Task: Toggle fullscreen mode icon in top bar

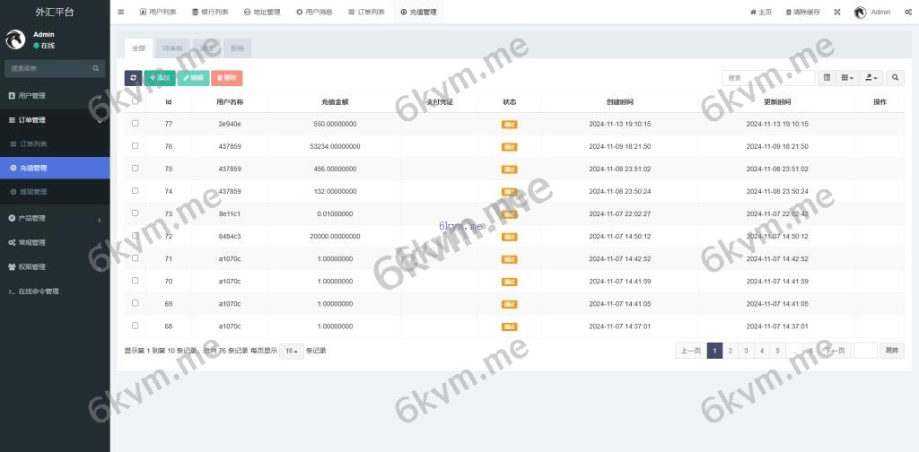Action: click(837, 13)
